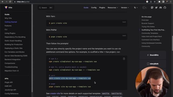Click the highlighted yarn create vite command
This screenshot has height=97, width=173.
[70, 78]
